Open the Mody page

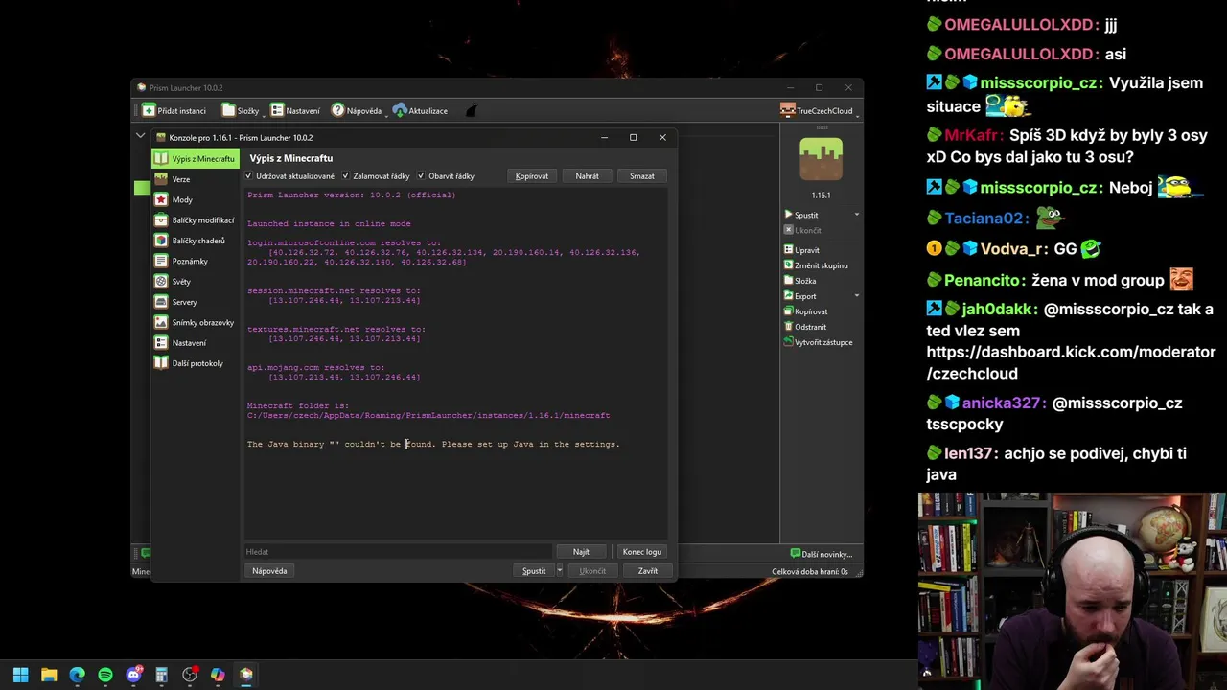click(x=195, y=199)
